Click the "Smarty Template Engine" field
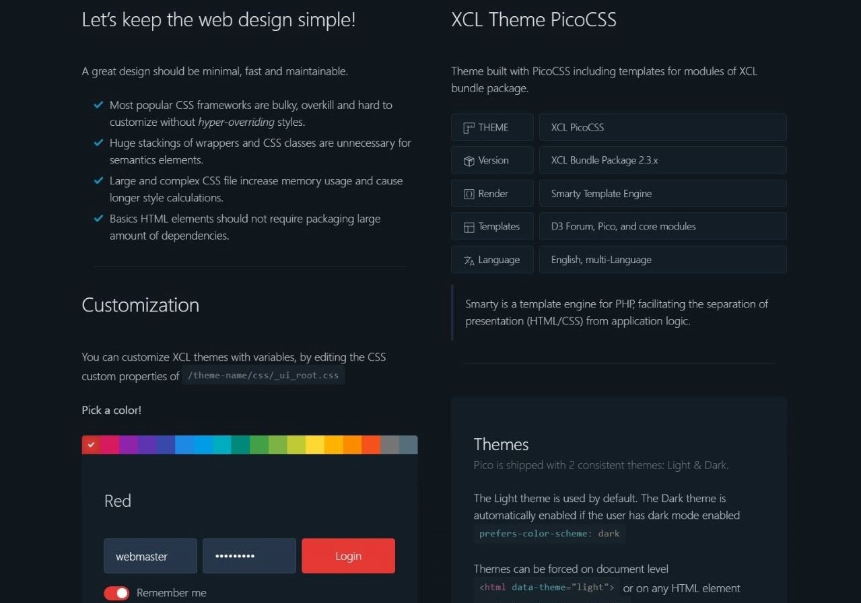Image resolution: width=861 pixels, height=603 pixels. click(x=662, y=193)
